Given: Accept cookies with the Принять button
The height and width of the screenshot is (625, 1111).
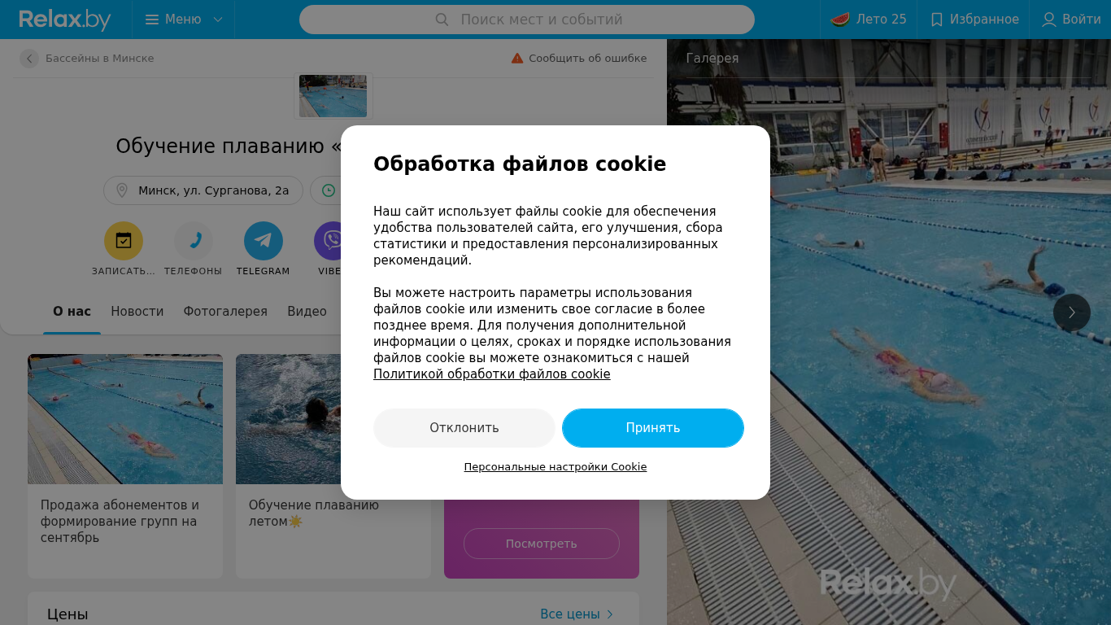Looking at the screenshot, I should [653, 428].
